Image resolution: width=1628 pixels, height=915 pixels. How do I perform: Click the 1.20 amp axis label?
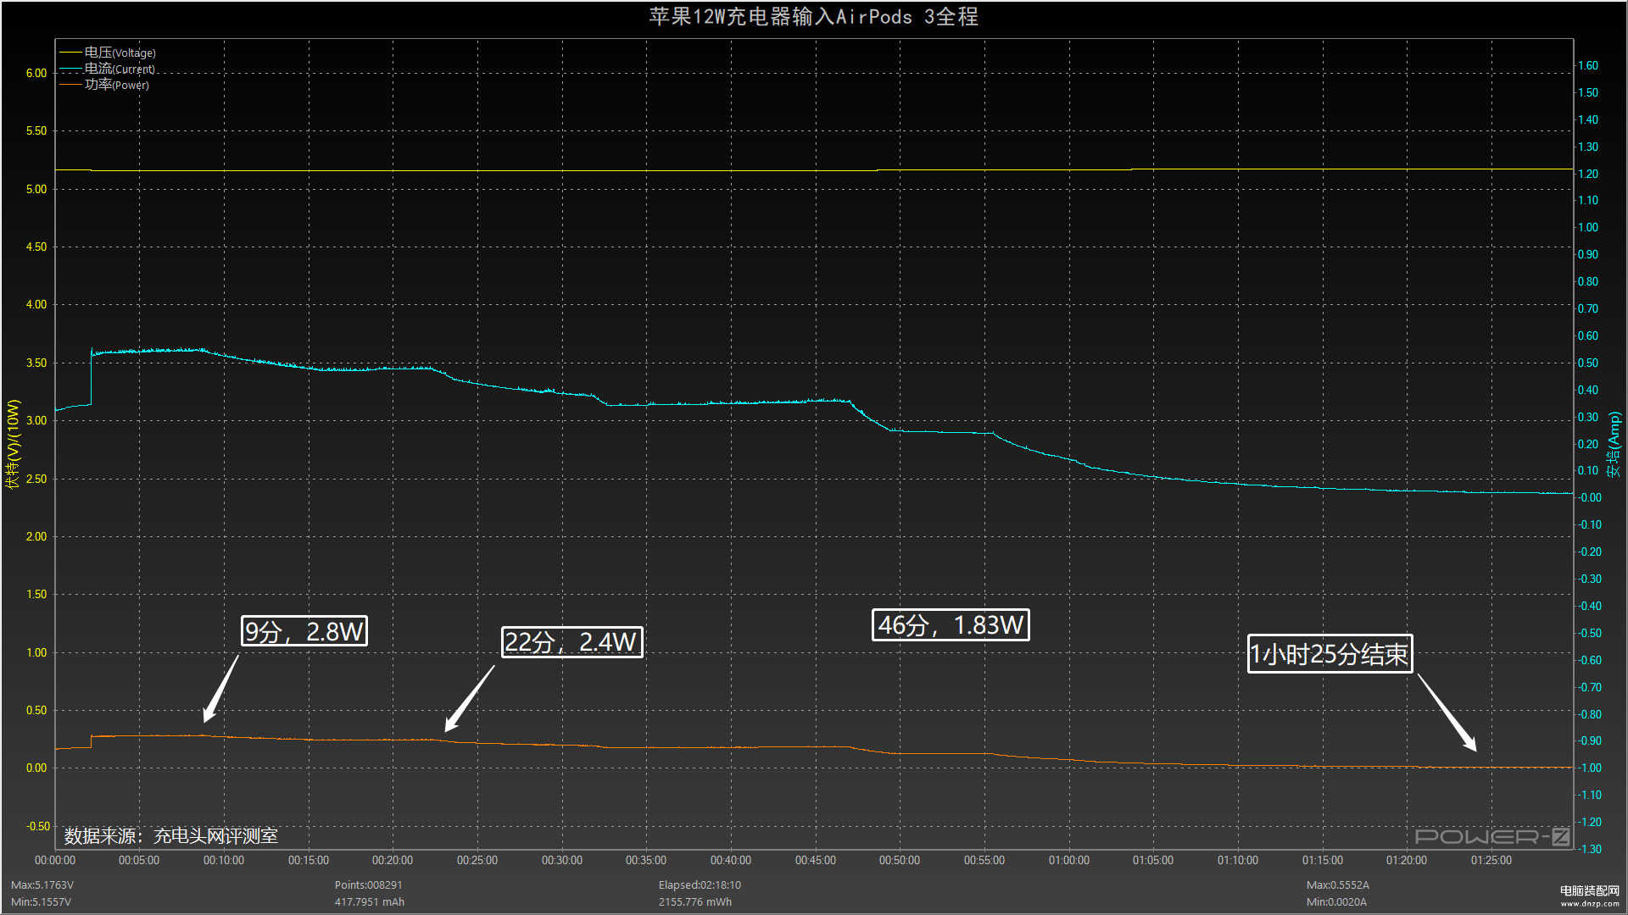[1588, 174]
